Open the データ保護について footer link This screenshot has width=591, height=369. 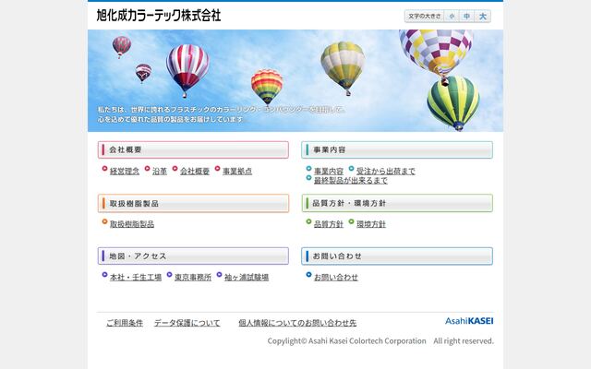(187, 323)
